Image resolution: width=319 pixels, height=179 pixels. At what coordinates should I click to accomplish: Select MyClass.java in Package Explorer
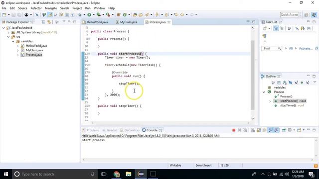tap(34, 50)
